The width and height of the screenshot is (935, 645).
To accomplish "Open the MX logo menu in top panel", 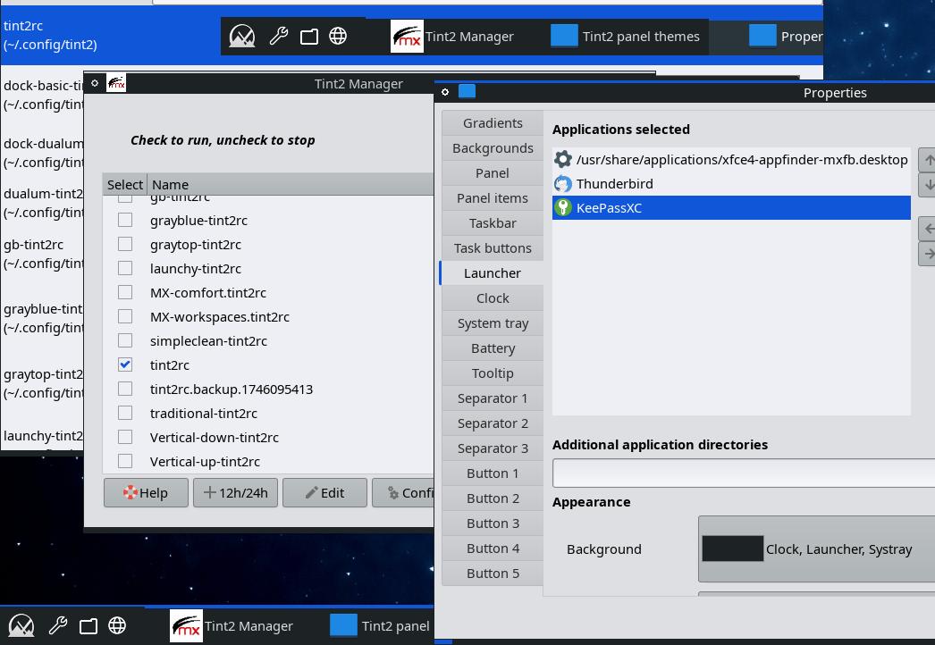I will tap(242, 37).
